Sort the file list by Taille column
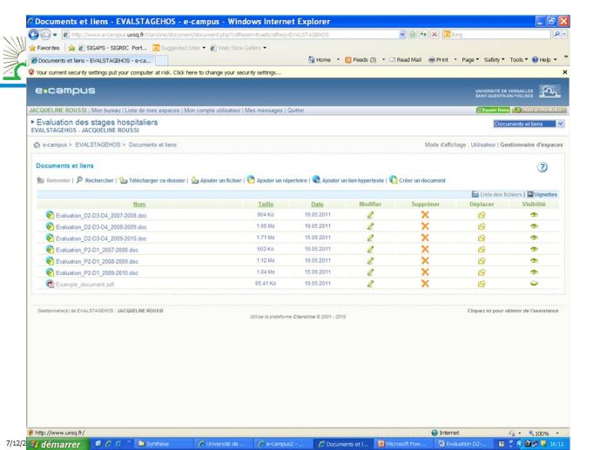 pyautogui.click(x=266, y=205)
